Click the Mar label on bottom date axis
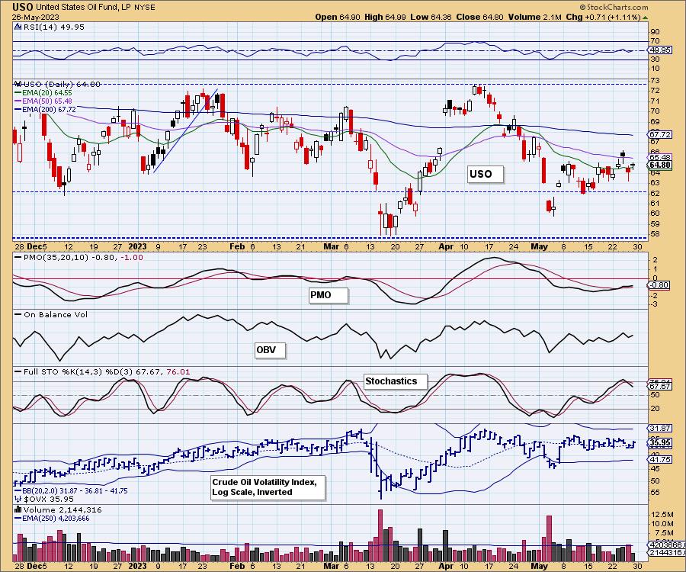Viewport: 686px width, 572px height. click(332, 566)
